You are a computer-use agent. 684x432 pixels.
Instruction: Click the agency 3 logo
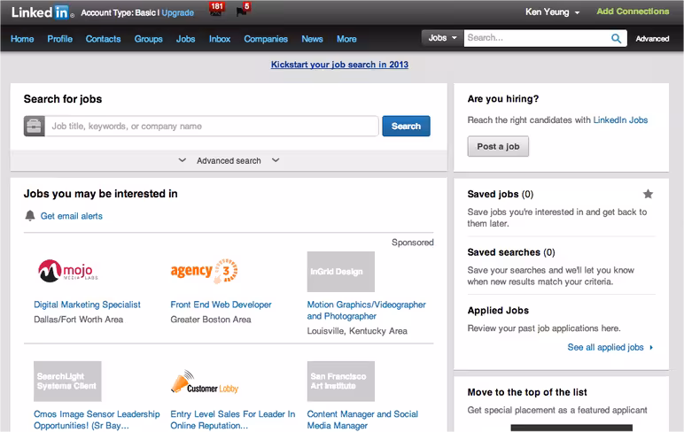tap(204, 271)
